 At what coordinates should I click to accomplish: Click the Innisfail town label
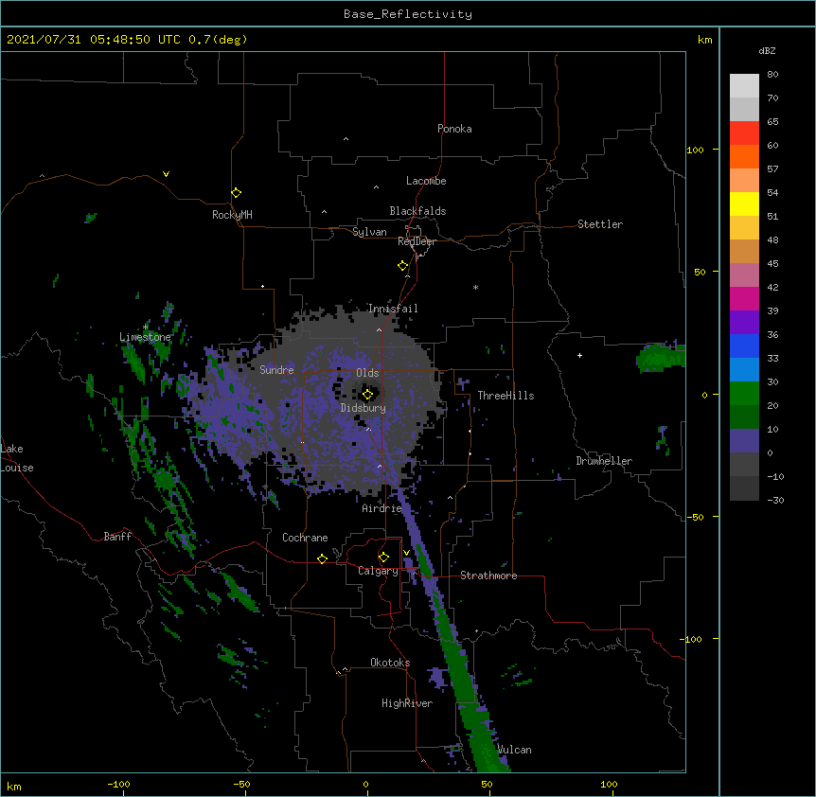coord(393,309)
